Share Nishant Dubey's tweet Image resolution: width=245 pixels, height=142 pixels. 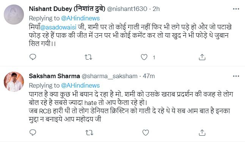pyautogui.click(x=202, y=57)
